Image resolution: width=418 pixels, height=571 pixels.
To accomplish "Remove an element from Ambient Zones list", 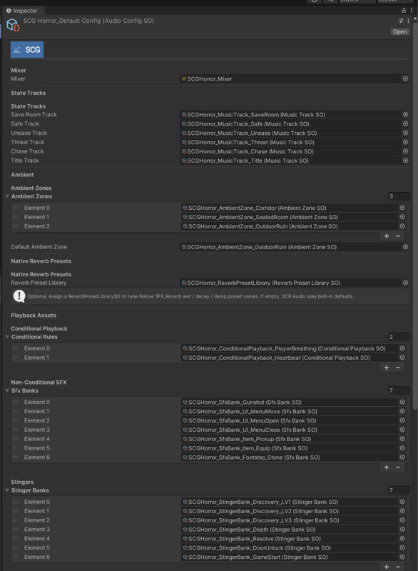I will pos(398,236).
